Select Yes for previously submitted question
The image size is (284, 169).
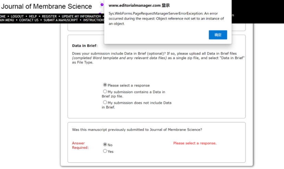point(105,151)
